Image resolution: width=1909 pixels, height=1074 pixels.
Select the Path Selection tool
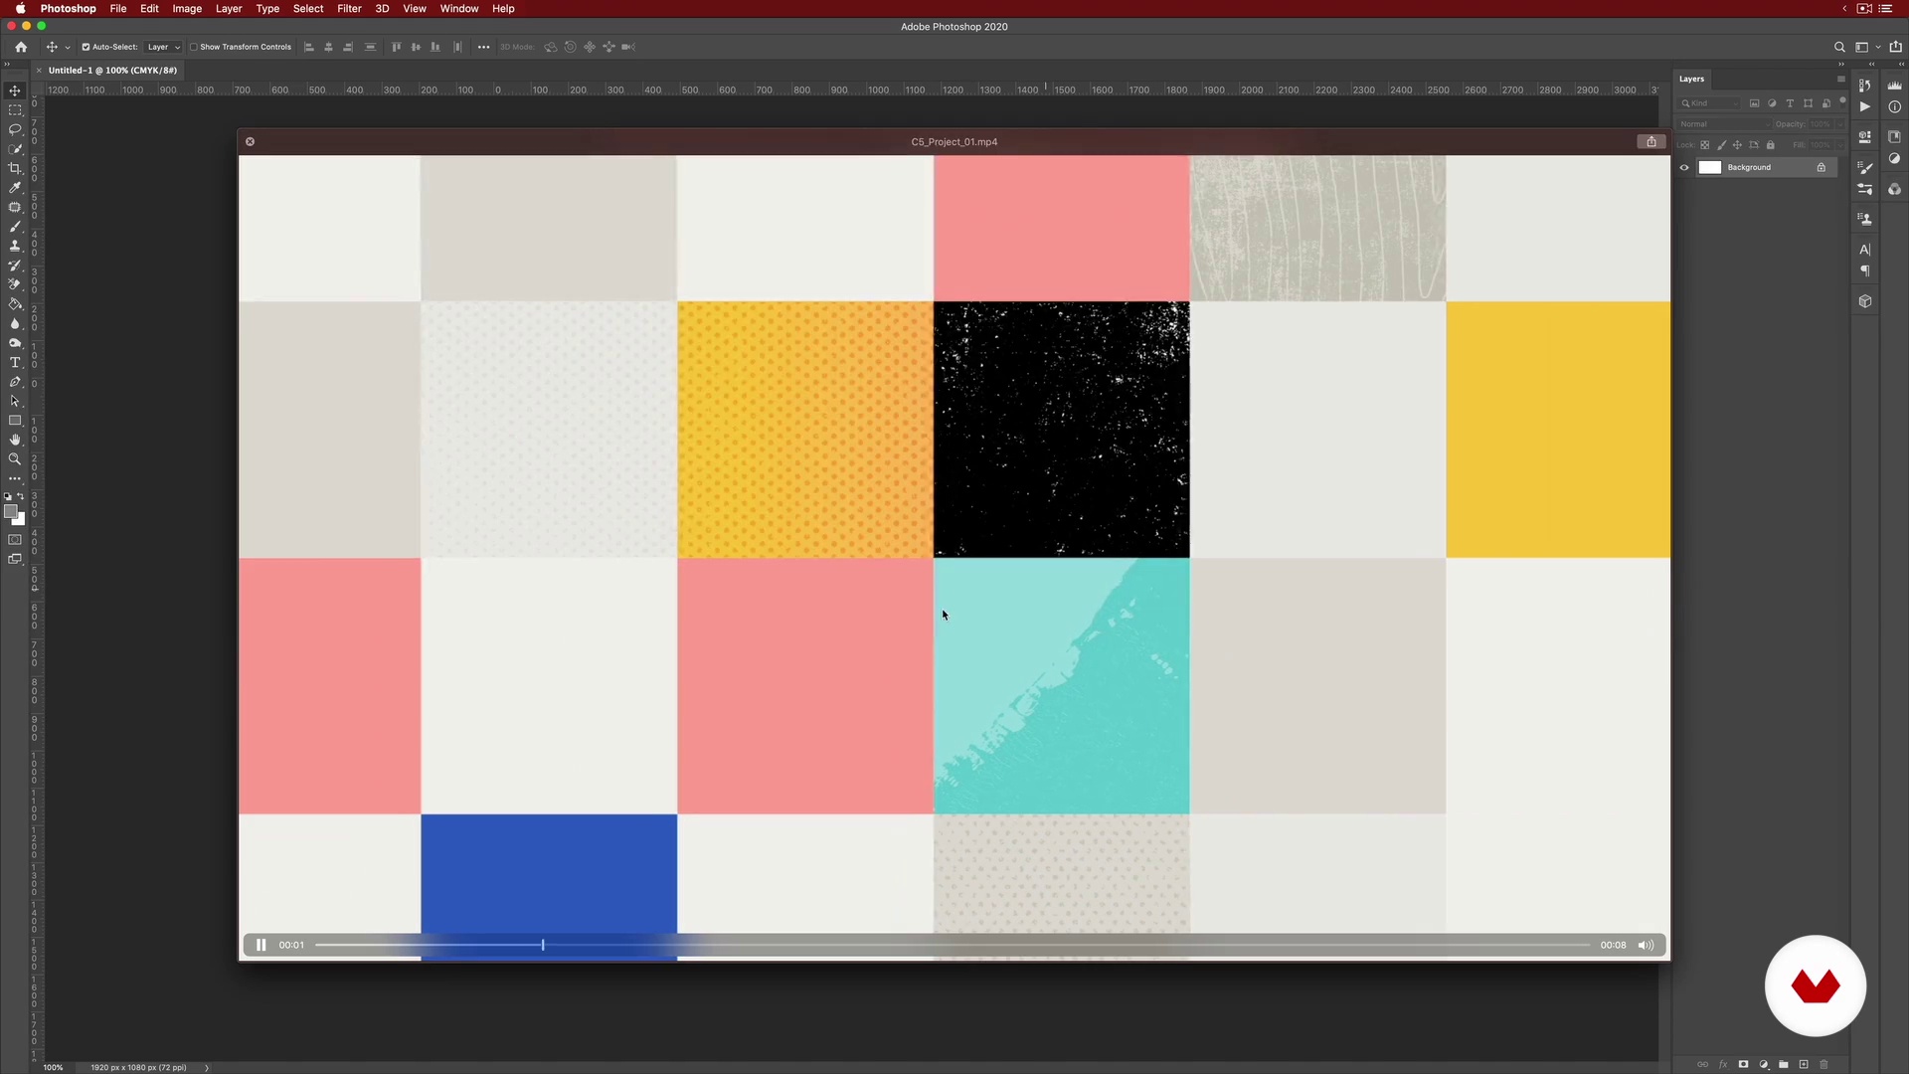pos(15,402)
